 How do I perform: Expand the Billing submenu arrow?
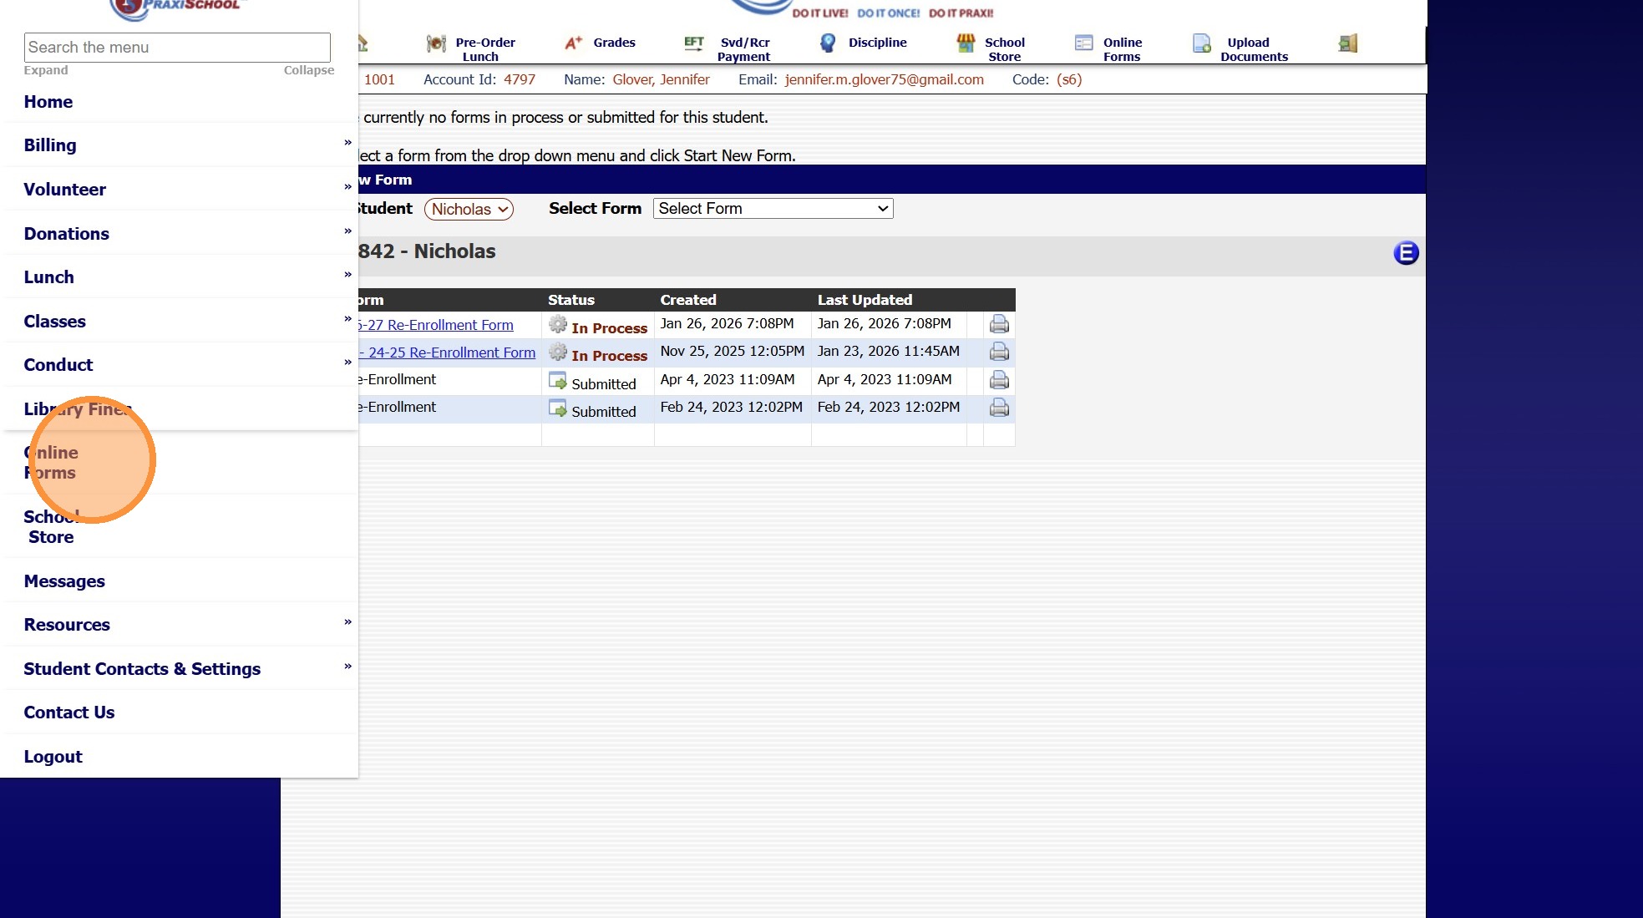click(347, 143)
